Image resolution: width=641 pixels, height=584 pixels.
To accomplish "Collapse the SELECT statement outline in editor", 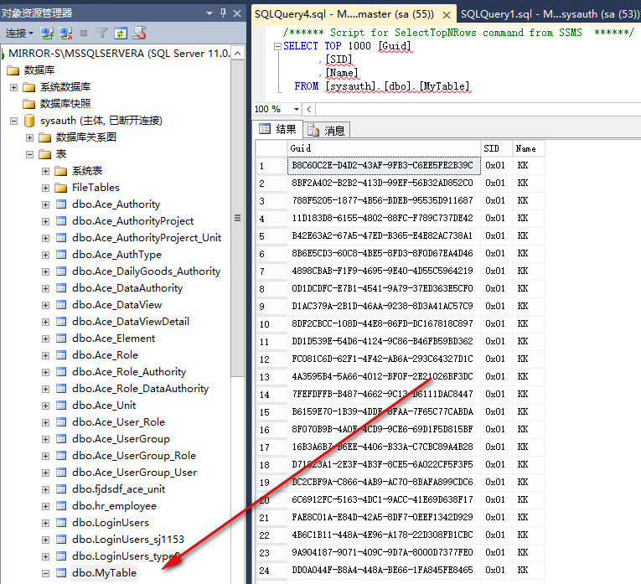I will tap(277, 46).
